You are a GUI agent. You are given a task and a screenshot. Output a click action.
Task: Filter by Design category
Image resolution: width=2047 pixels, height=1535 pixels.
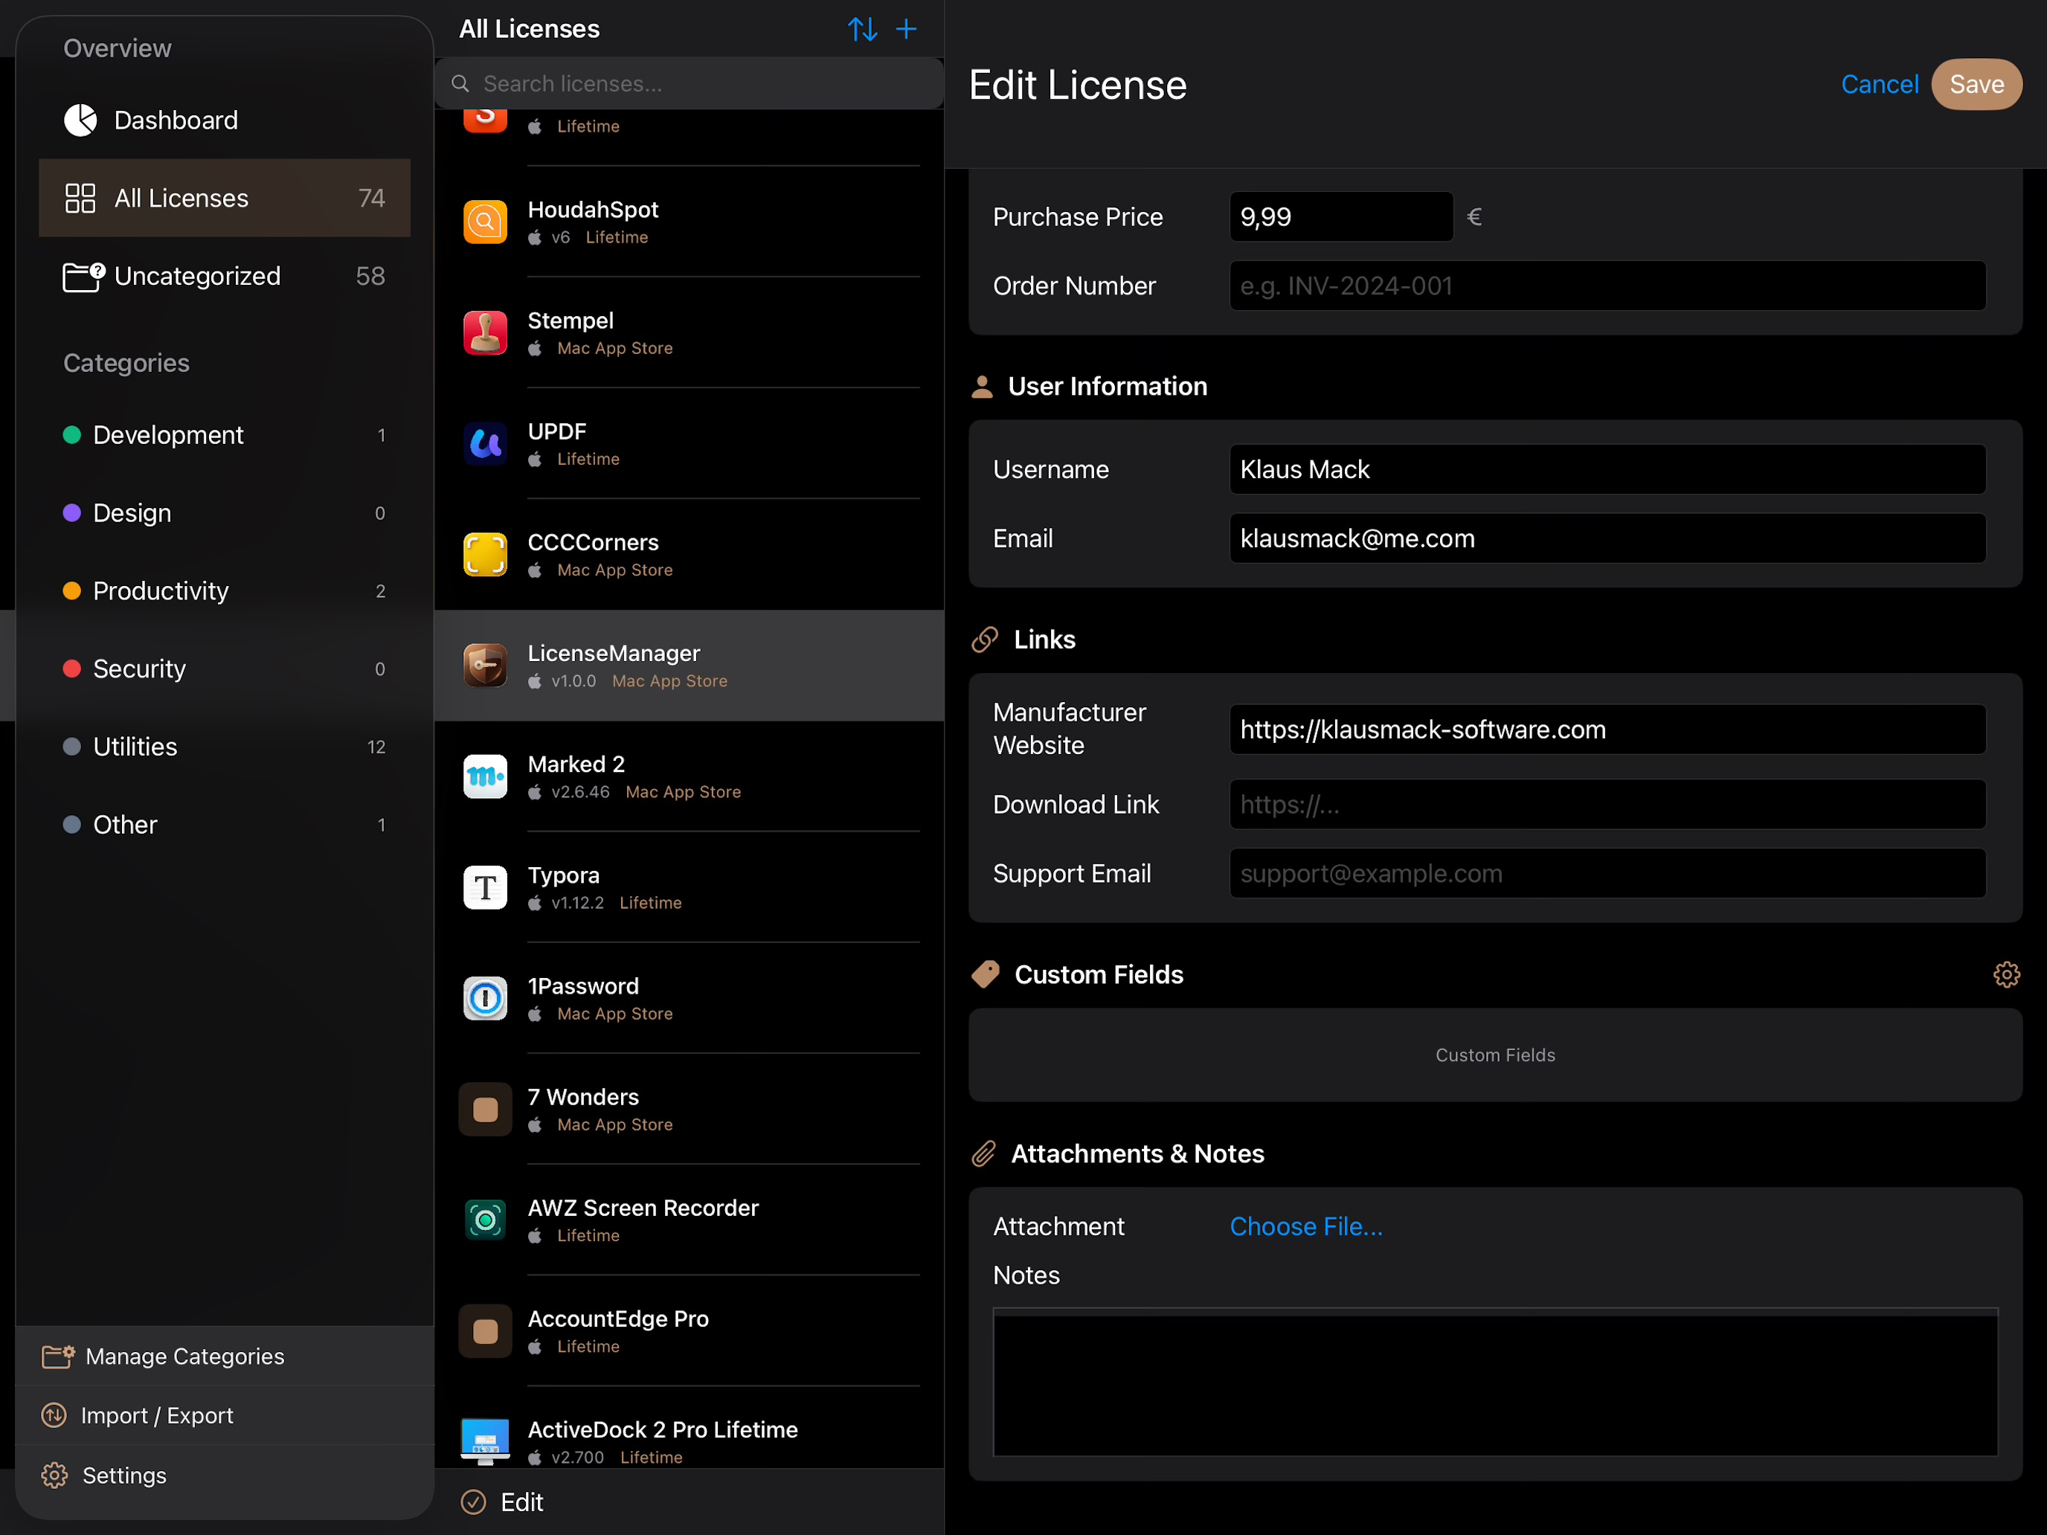[x=225, y=512]
